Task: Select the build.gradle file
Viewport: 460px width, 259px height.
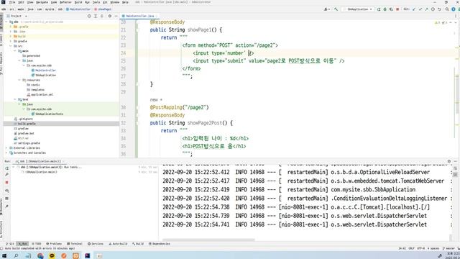Action: (25, 124)
